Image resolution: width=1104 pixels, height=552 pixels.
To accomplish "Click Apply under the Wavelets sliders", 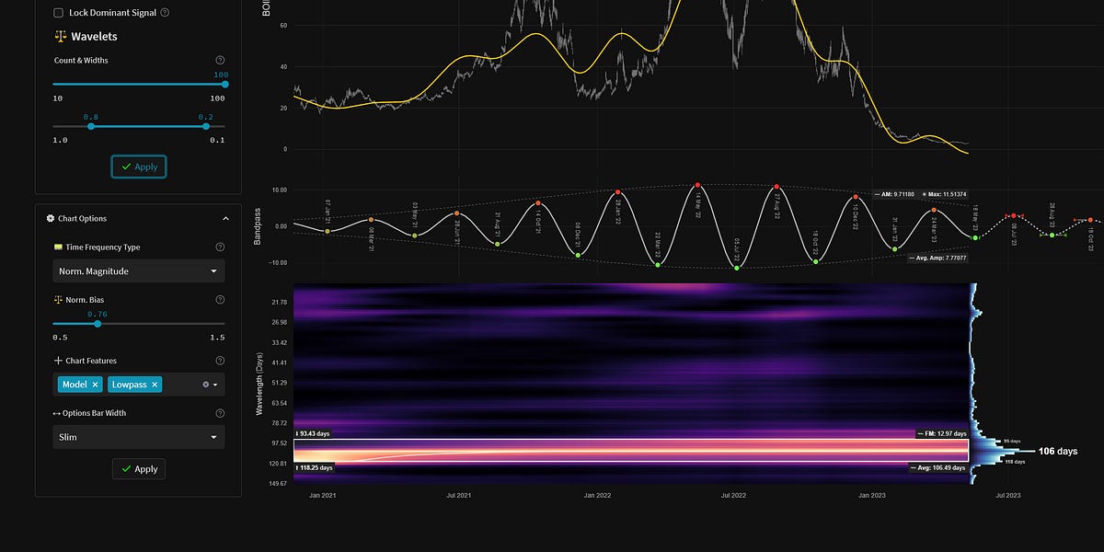I will (138, 167).
